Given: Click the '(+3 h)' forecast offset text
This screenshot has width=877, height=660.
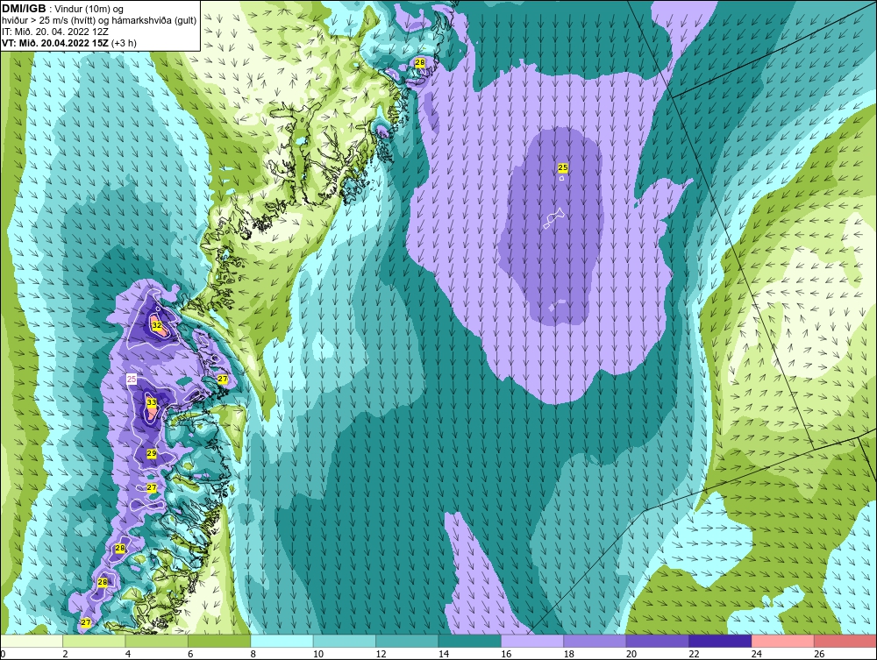Looking at the screenshot, I should pos(125,43).
